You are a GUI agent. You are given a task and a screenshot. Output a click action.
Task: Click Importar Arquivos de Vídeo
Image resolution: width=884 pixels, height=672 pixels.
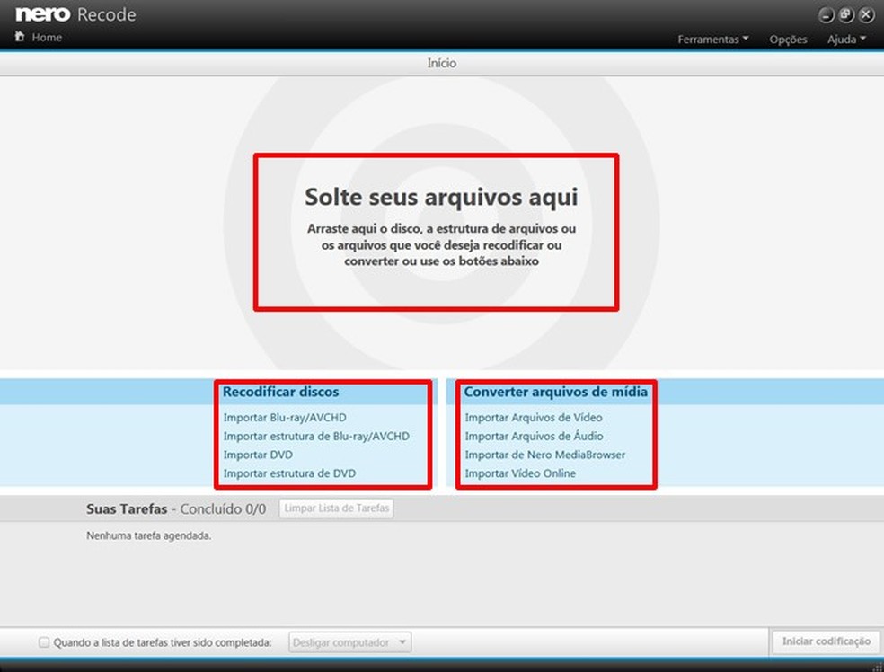(534, 417)
